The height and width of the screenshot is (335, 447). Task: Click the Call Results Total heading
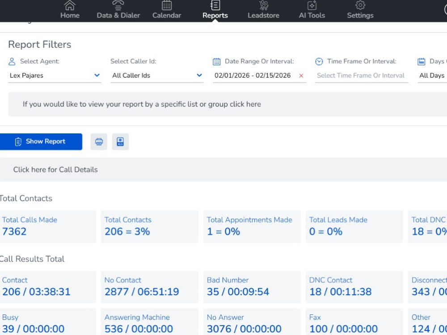tap(32, 259)
